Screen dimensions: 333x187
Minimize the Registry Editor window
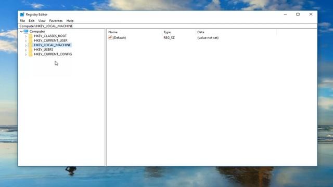click(285, 15)
